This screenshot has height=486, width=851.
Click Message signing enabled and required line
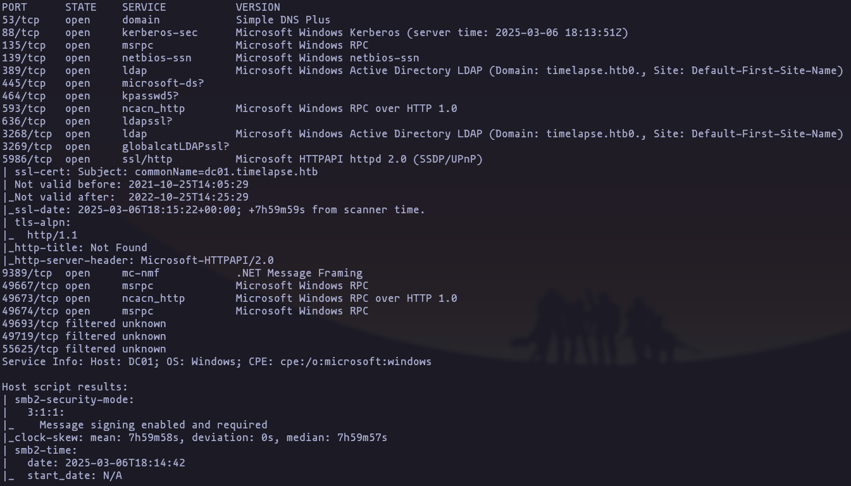pyautogui.click(x=154, y=425)
